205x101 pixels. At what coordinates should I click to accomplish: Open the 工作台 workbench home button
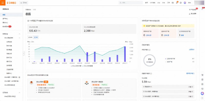pyautogui.click(x=24, y=3)
